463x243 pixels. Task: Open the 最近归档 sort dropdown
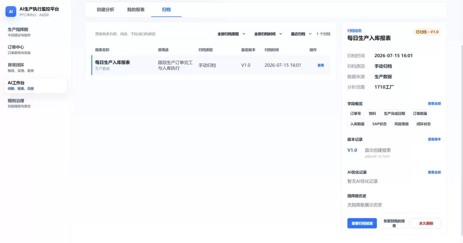(301, 34)
